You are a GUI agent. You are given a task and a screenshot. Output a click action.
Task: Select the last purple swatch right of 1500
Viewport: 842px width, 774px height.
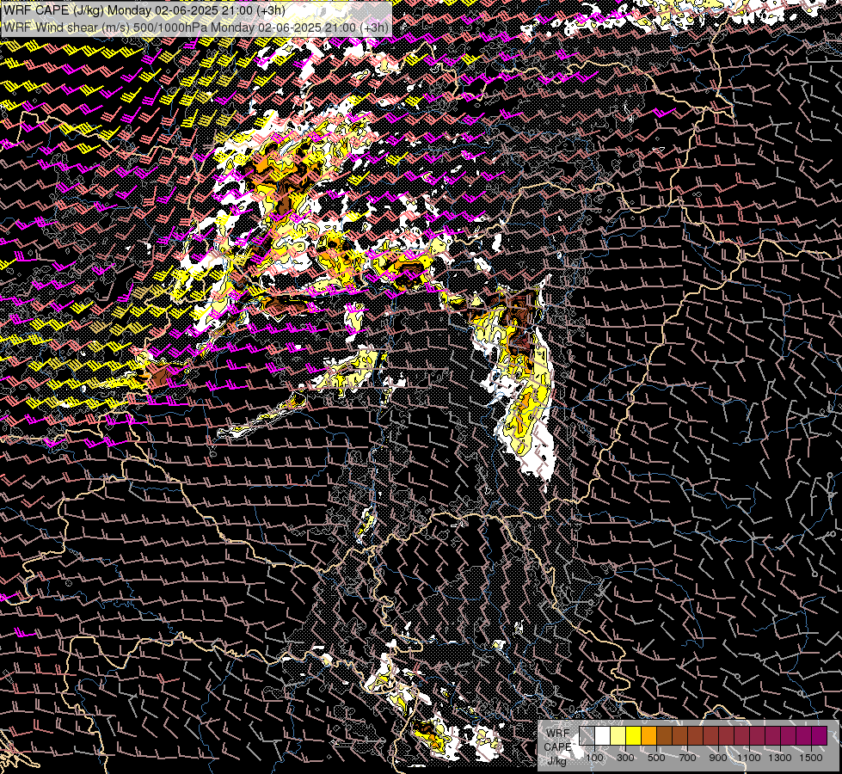pyautogui.click(x=820, y=735)
